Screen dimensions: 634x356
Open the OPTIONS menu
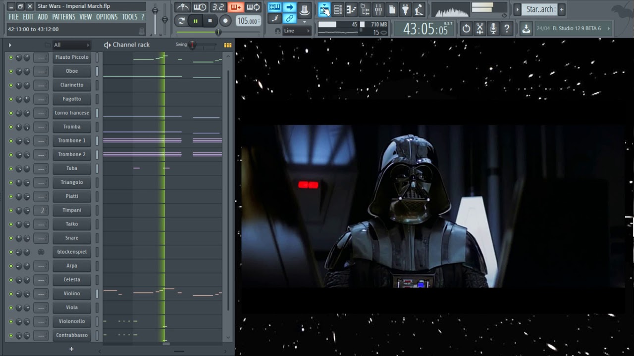coord(107,17)
